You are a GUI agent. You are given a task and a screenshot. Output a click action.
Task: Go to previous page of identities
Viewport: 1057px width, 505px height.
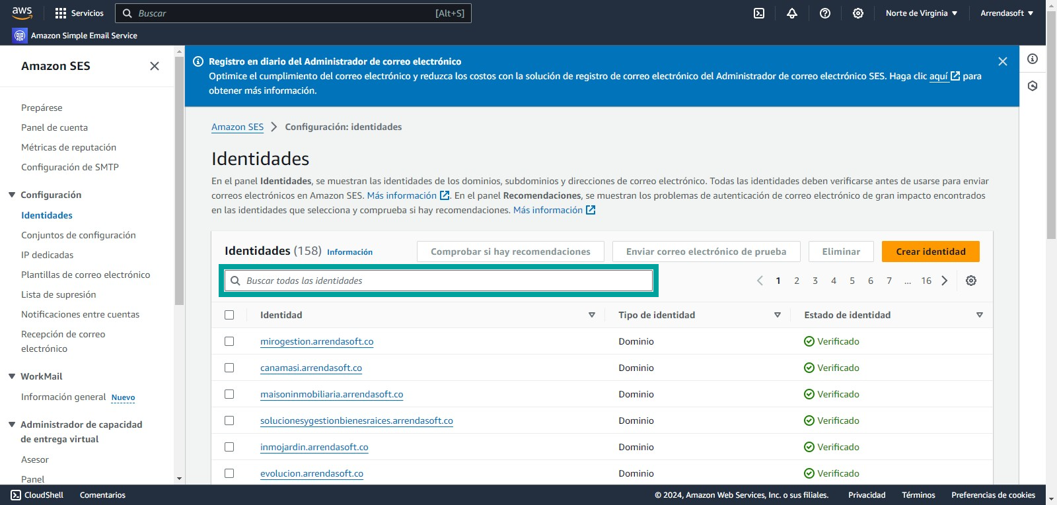click(x=760, y=281)
